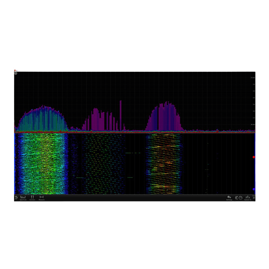Click the circled plus icon at top-left

click(16, 73)
